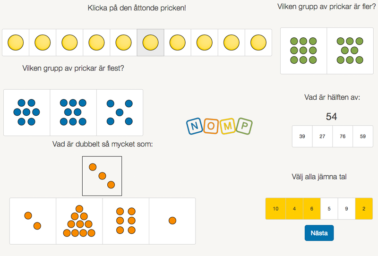378x256 pixels.
Task: Pick the single orange dot answer
Action: [x=172, y=221]
